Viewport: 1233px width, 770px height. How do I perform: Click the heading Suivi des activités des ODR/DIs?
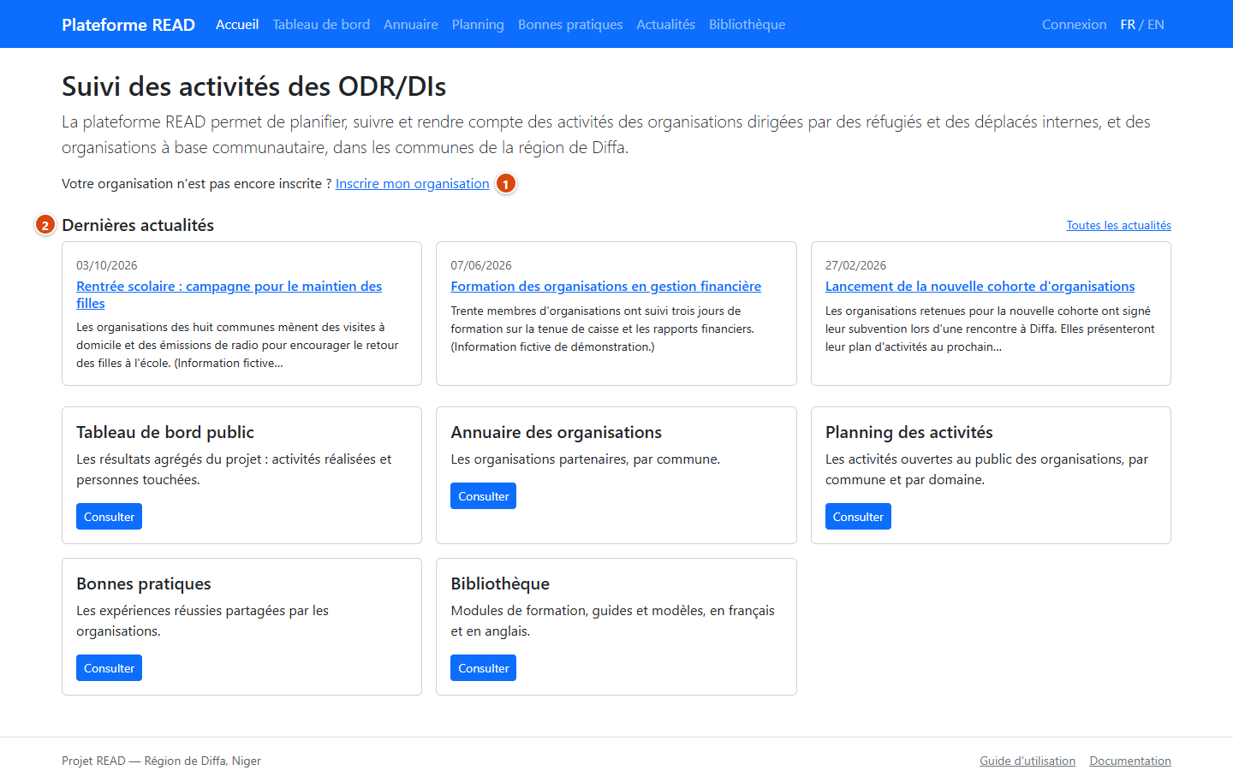(x=253, y=86)
